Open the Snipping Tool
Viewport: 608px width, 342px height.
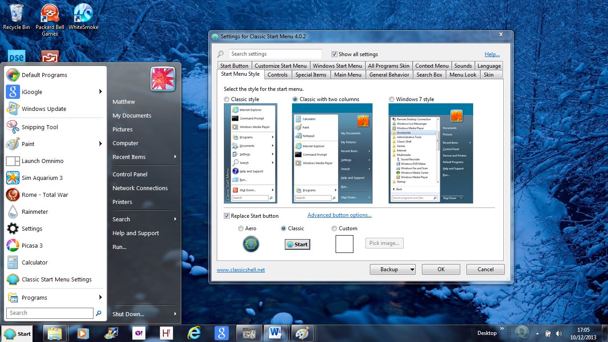pyautogui.click(x=39, y=127)
